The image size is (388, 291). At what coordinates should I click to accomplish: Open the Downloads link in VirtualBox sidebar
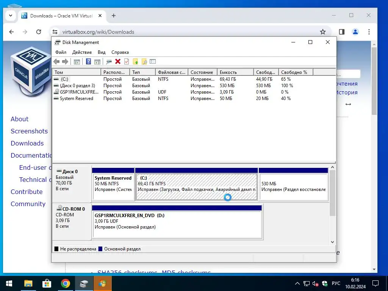click(27, 143)
